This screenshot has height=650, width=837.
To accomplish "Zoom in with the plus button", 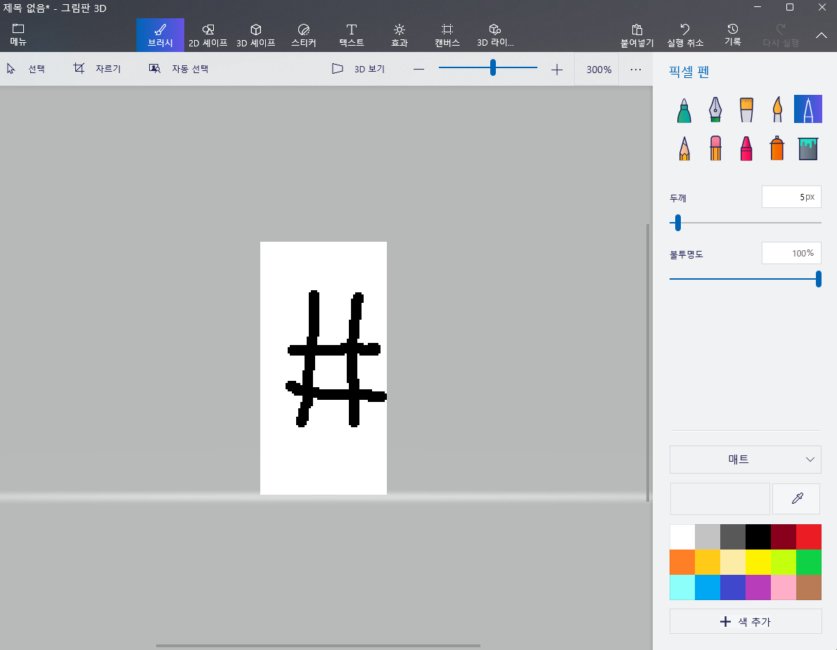I will pyautogui.click(x=557, y=70).
